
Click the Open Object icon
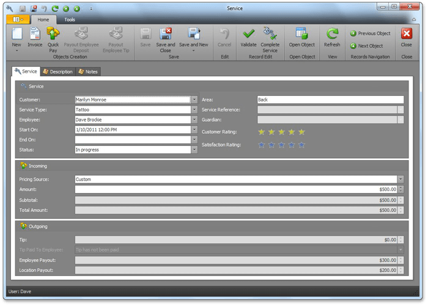[302, 34]
